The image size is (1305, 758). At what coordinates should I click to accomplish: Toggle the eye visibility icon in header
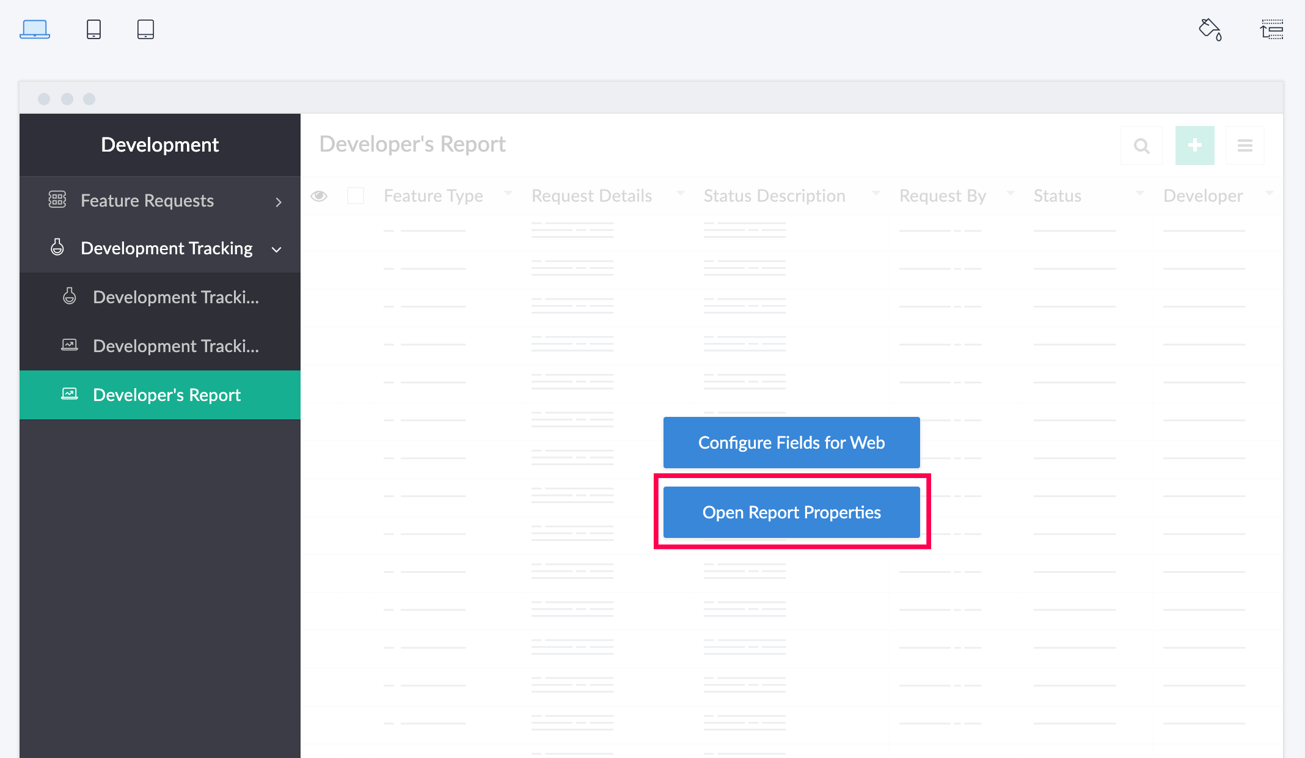tap(319, 196)
